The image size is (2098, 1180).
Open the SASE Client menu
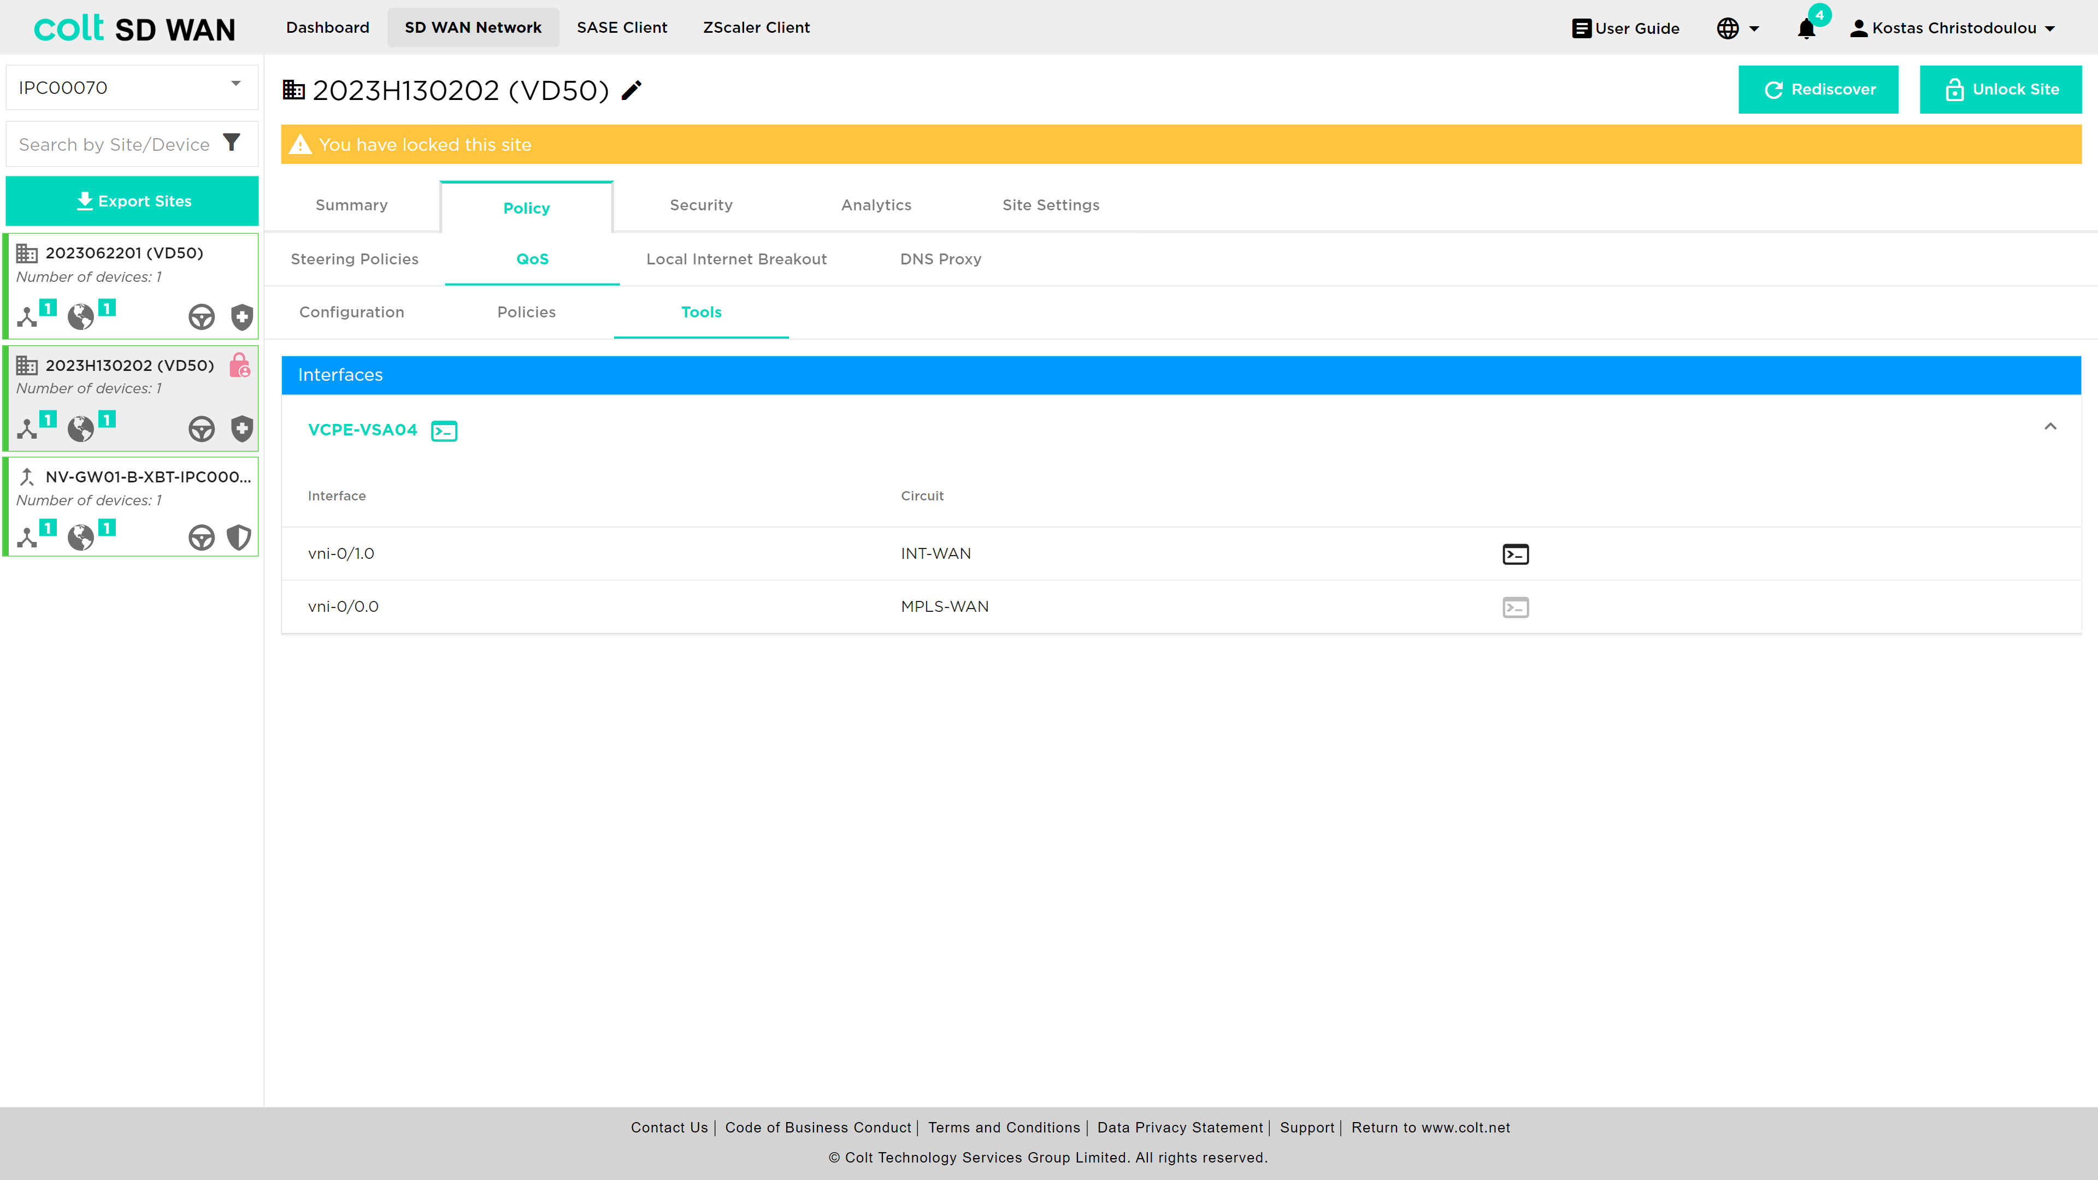pyautogui.click(x=622, y=28)
